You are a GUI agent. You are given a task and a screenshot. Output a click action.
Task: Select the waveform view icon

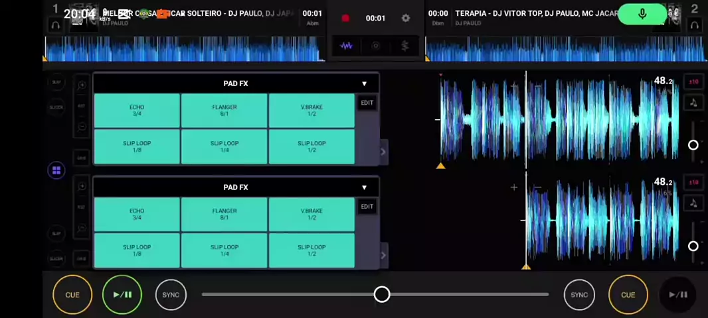[347, 46]
